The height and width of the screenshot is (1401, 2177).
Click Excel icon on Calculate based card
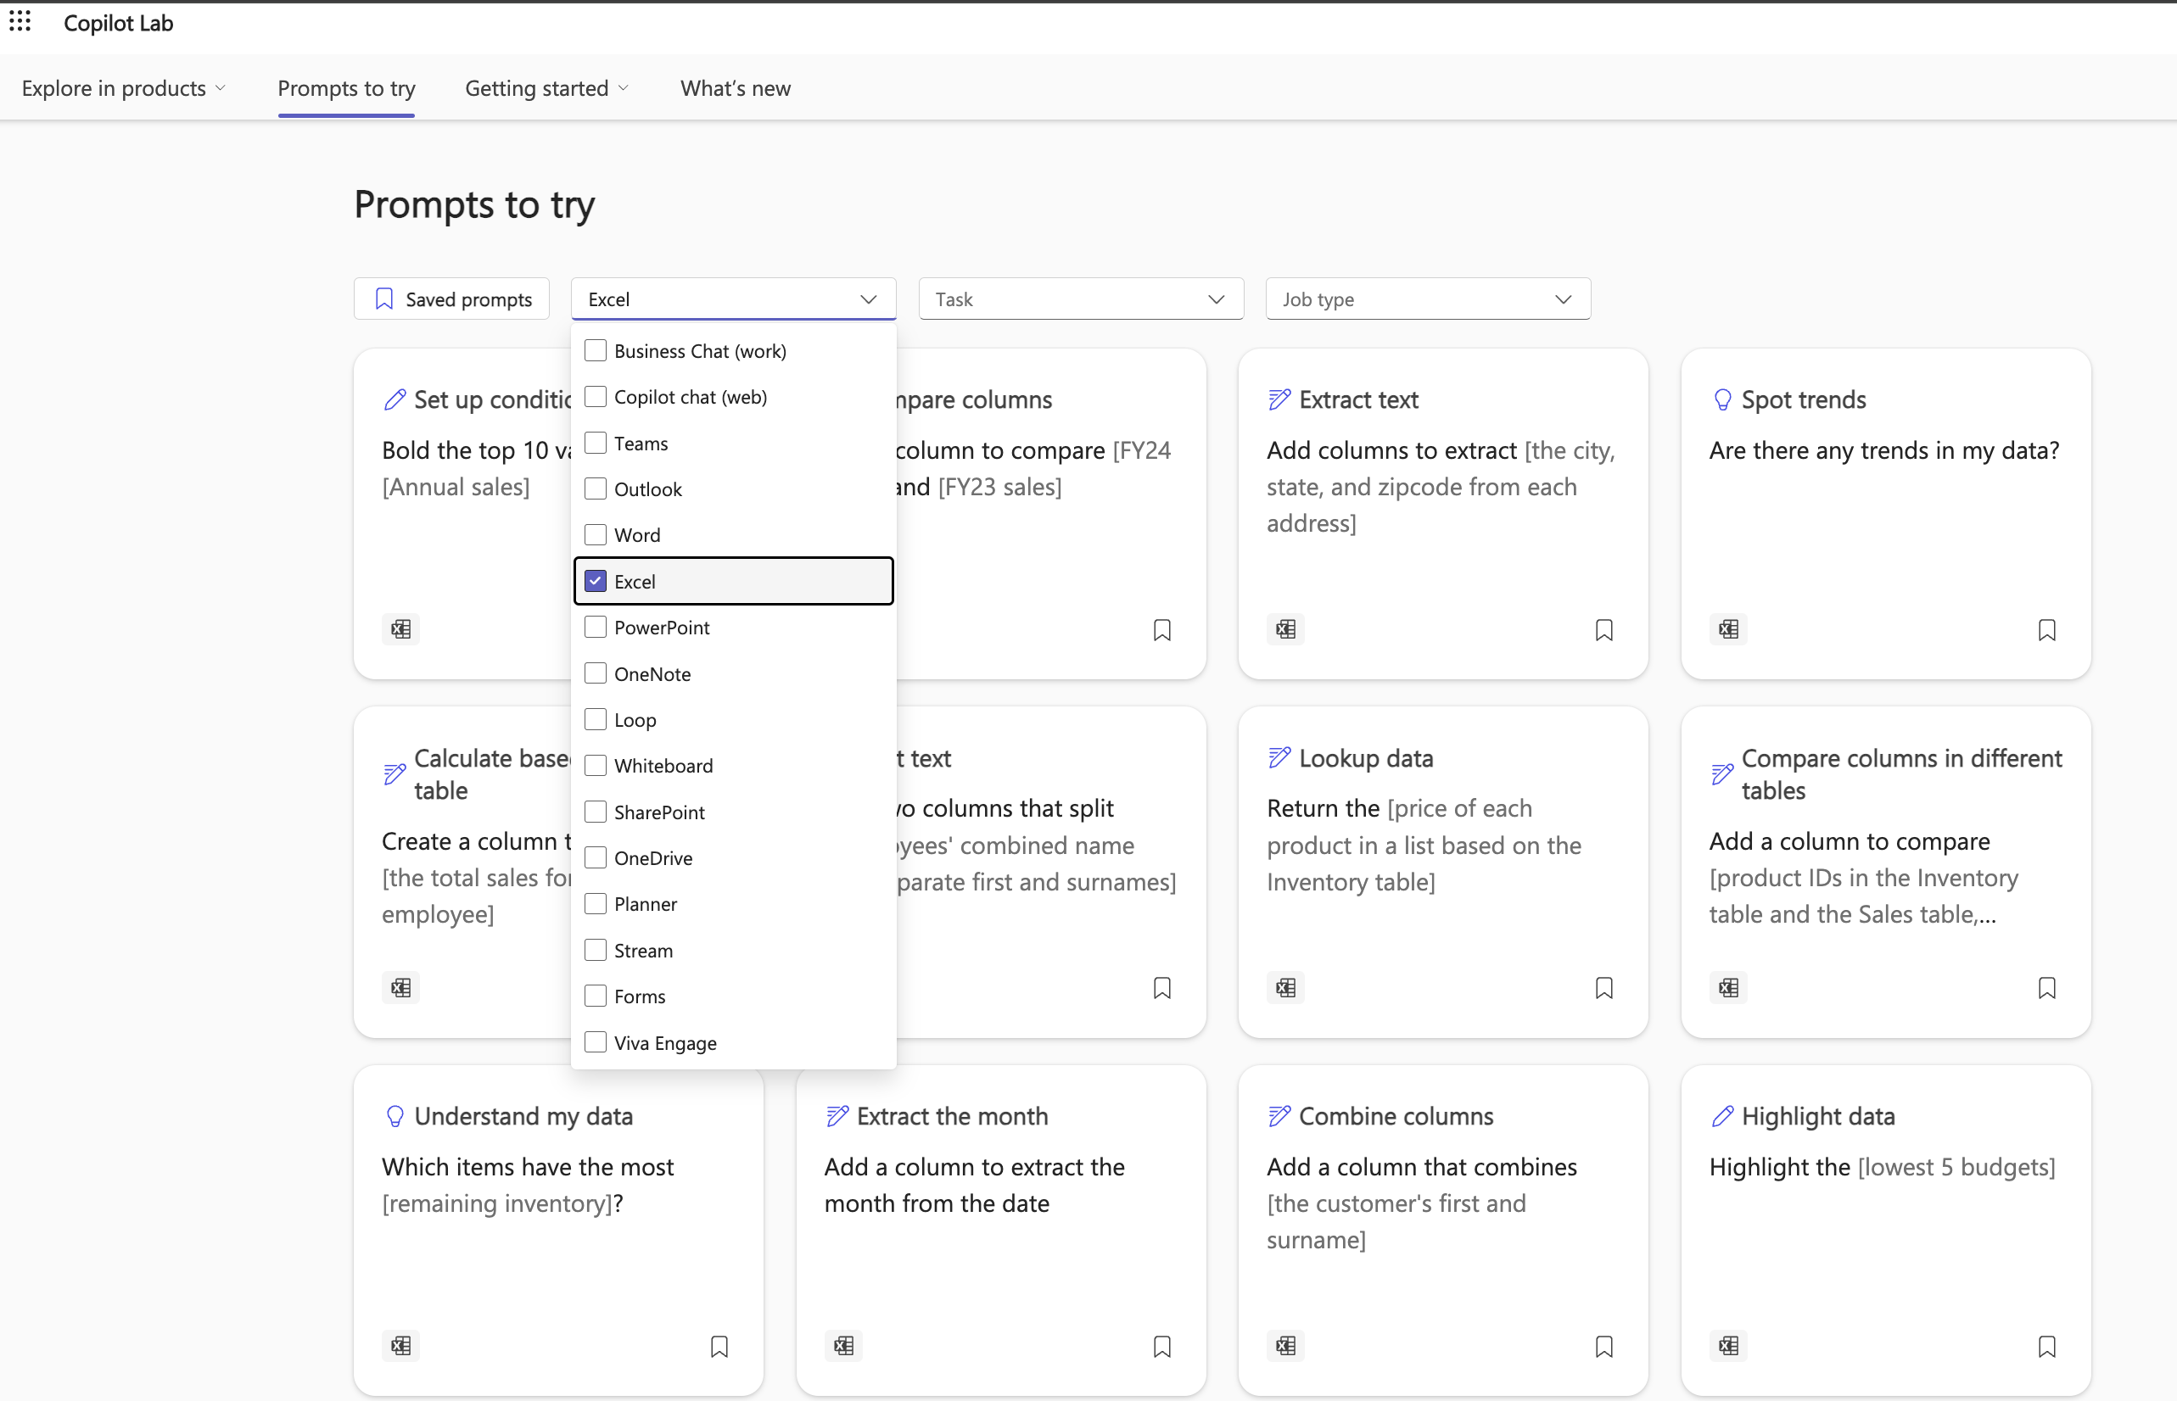400,987
